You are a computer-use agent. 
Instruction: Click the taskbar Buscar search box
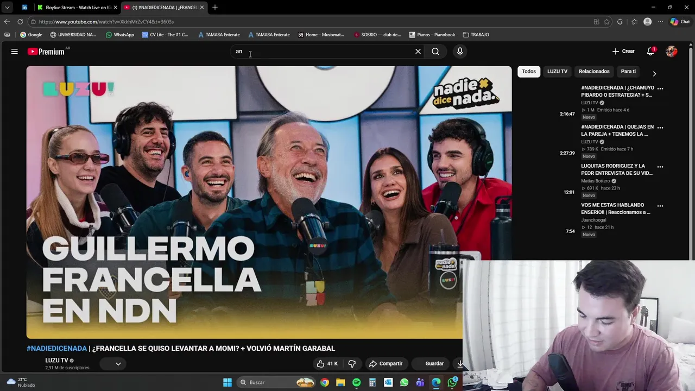(x=277, y=382)
